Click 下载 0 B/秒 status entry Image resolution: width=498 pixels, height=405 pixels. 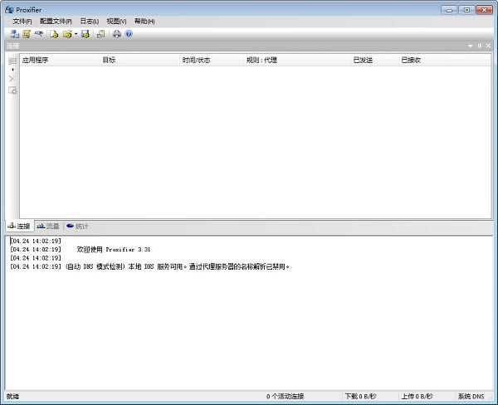coord(360,397)
